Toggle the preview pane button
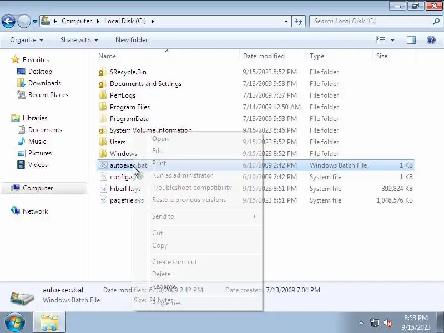The width and height of the screenshot is (444, 333). (411, 40)
